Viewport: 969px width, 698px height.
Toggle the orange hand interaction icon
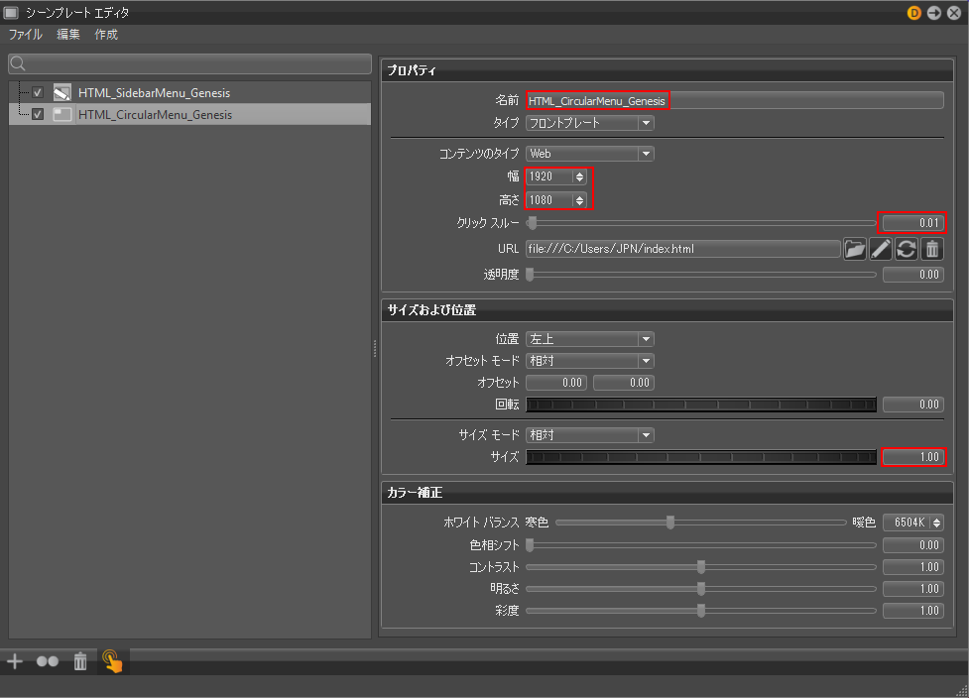pyautogui.click(x=112, y=661)
